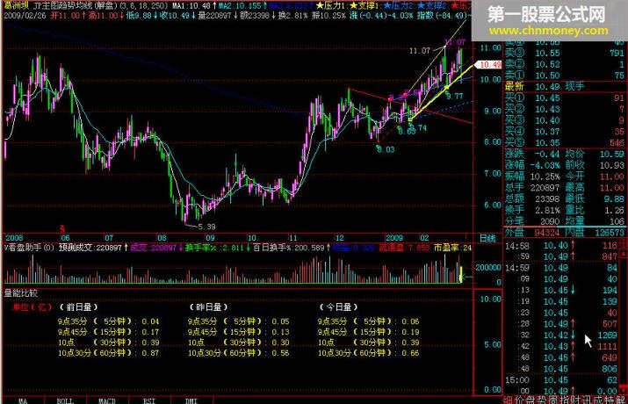Click today's 10点30分 60分钟 value 0.66
Viewport: 628px width, 404px height.
pyautogui.click(x=409, y=353)
